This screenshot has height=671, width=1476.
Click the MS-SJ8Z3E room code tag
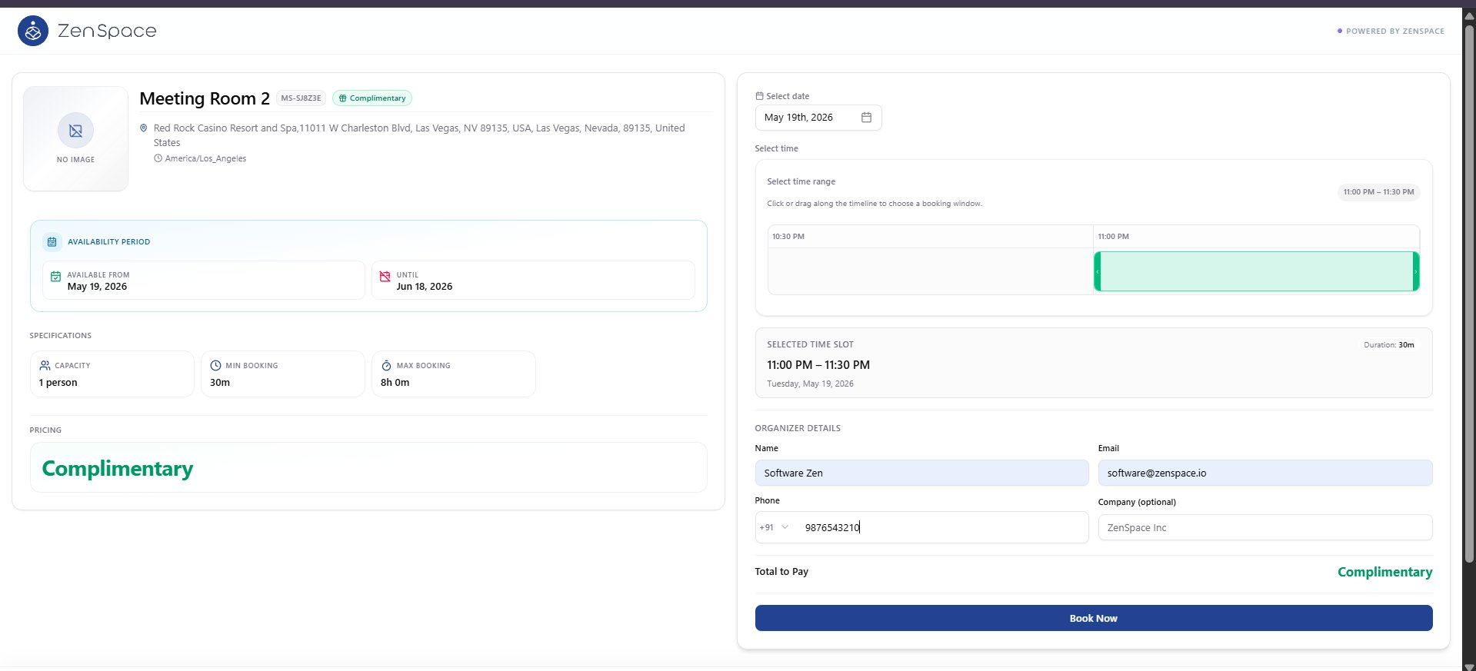click(x=301, y=98)
